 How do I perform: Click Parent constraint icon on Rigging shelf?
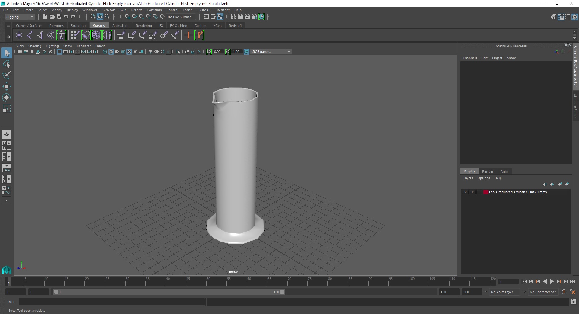[x=121, y=35]
